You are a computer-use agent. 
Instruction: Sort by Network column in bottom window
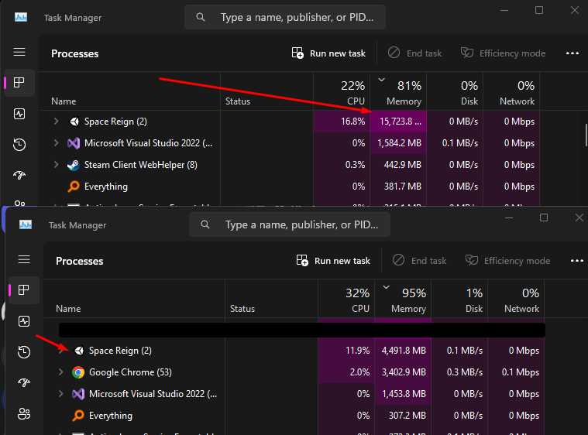point(516,299)
